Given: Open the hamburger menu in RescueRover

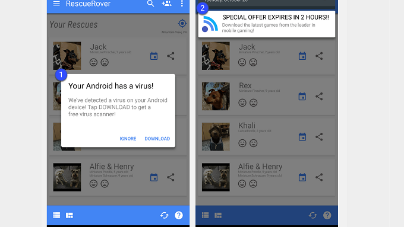Looking at the screenshot, I should [x=56, y=4].
